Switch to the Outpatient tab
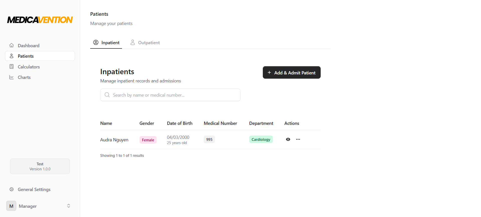The width and height of the screenshot is (481, 217). (x=145, y=43)
